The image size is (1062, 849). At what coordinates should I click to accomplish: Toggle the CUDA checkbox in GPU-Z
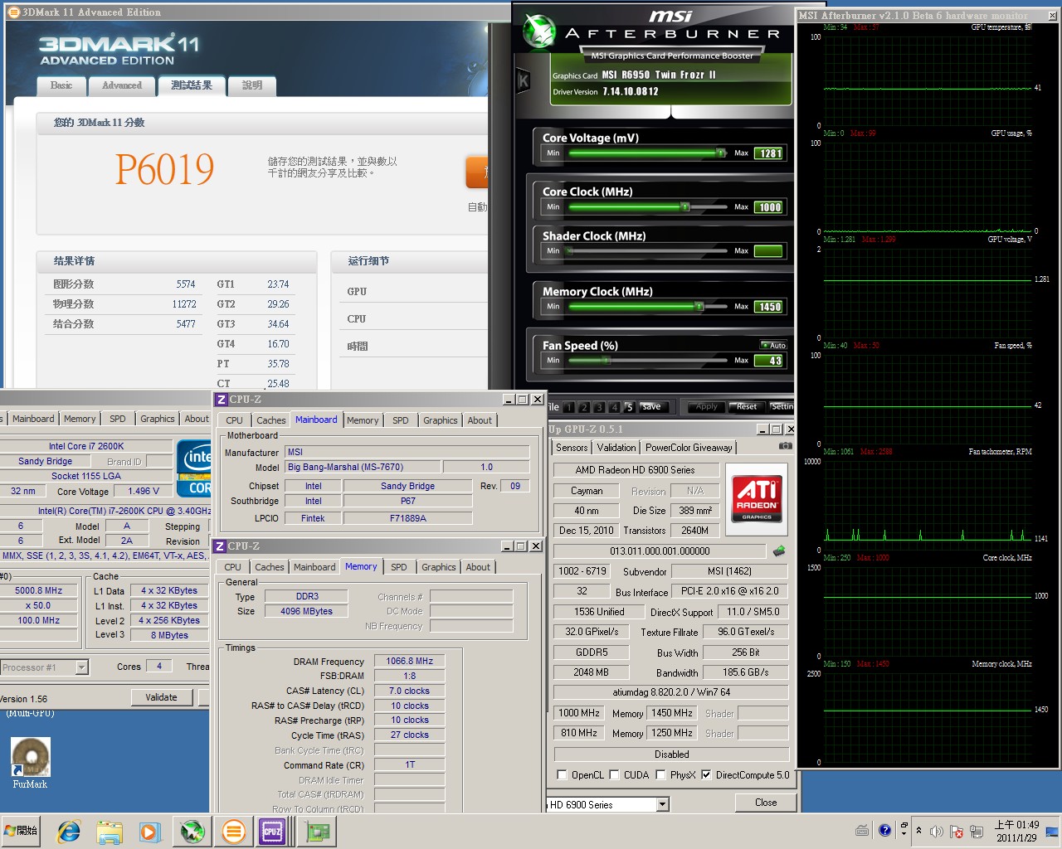click(615, 775)
